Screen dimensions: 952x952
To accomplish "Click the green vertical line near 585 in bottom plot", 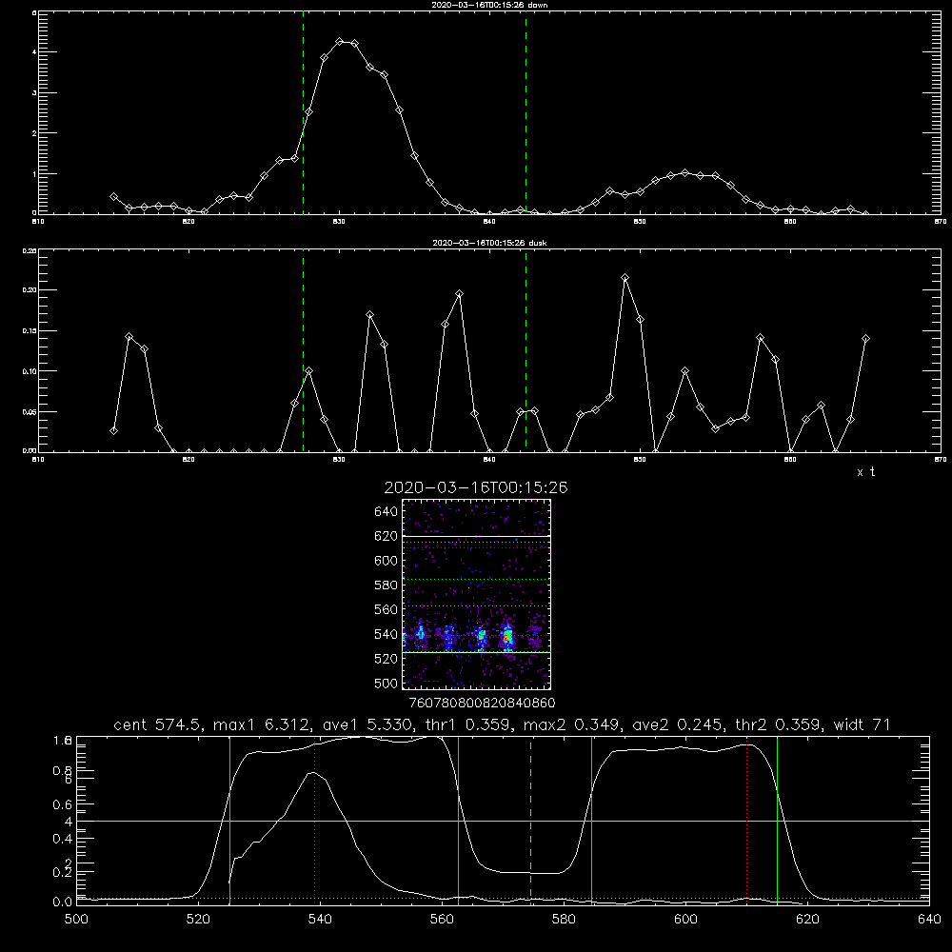I will pos(591,820).
